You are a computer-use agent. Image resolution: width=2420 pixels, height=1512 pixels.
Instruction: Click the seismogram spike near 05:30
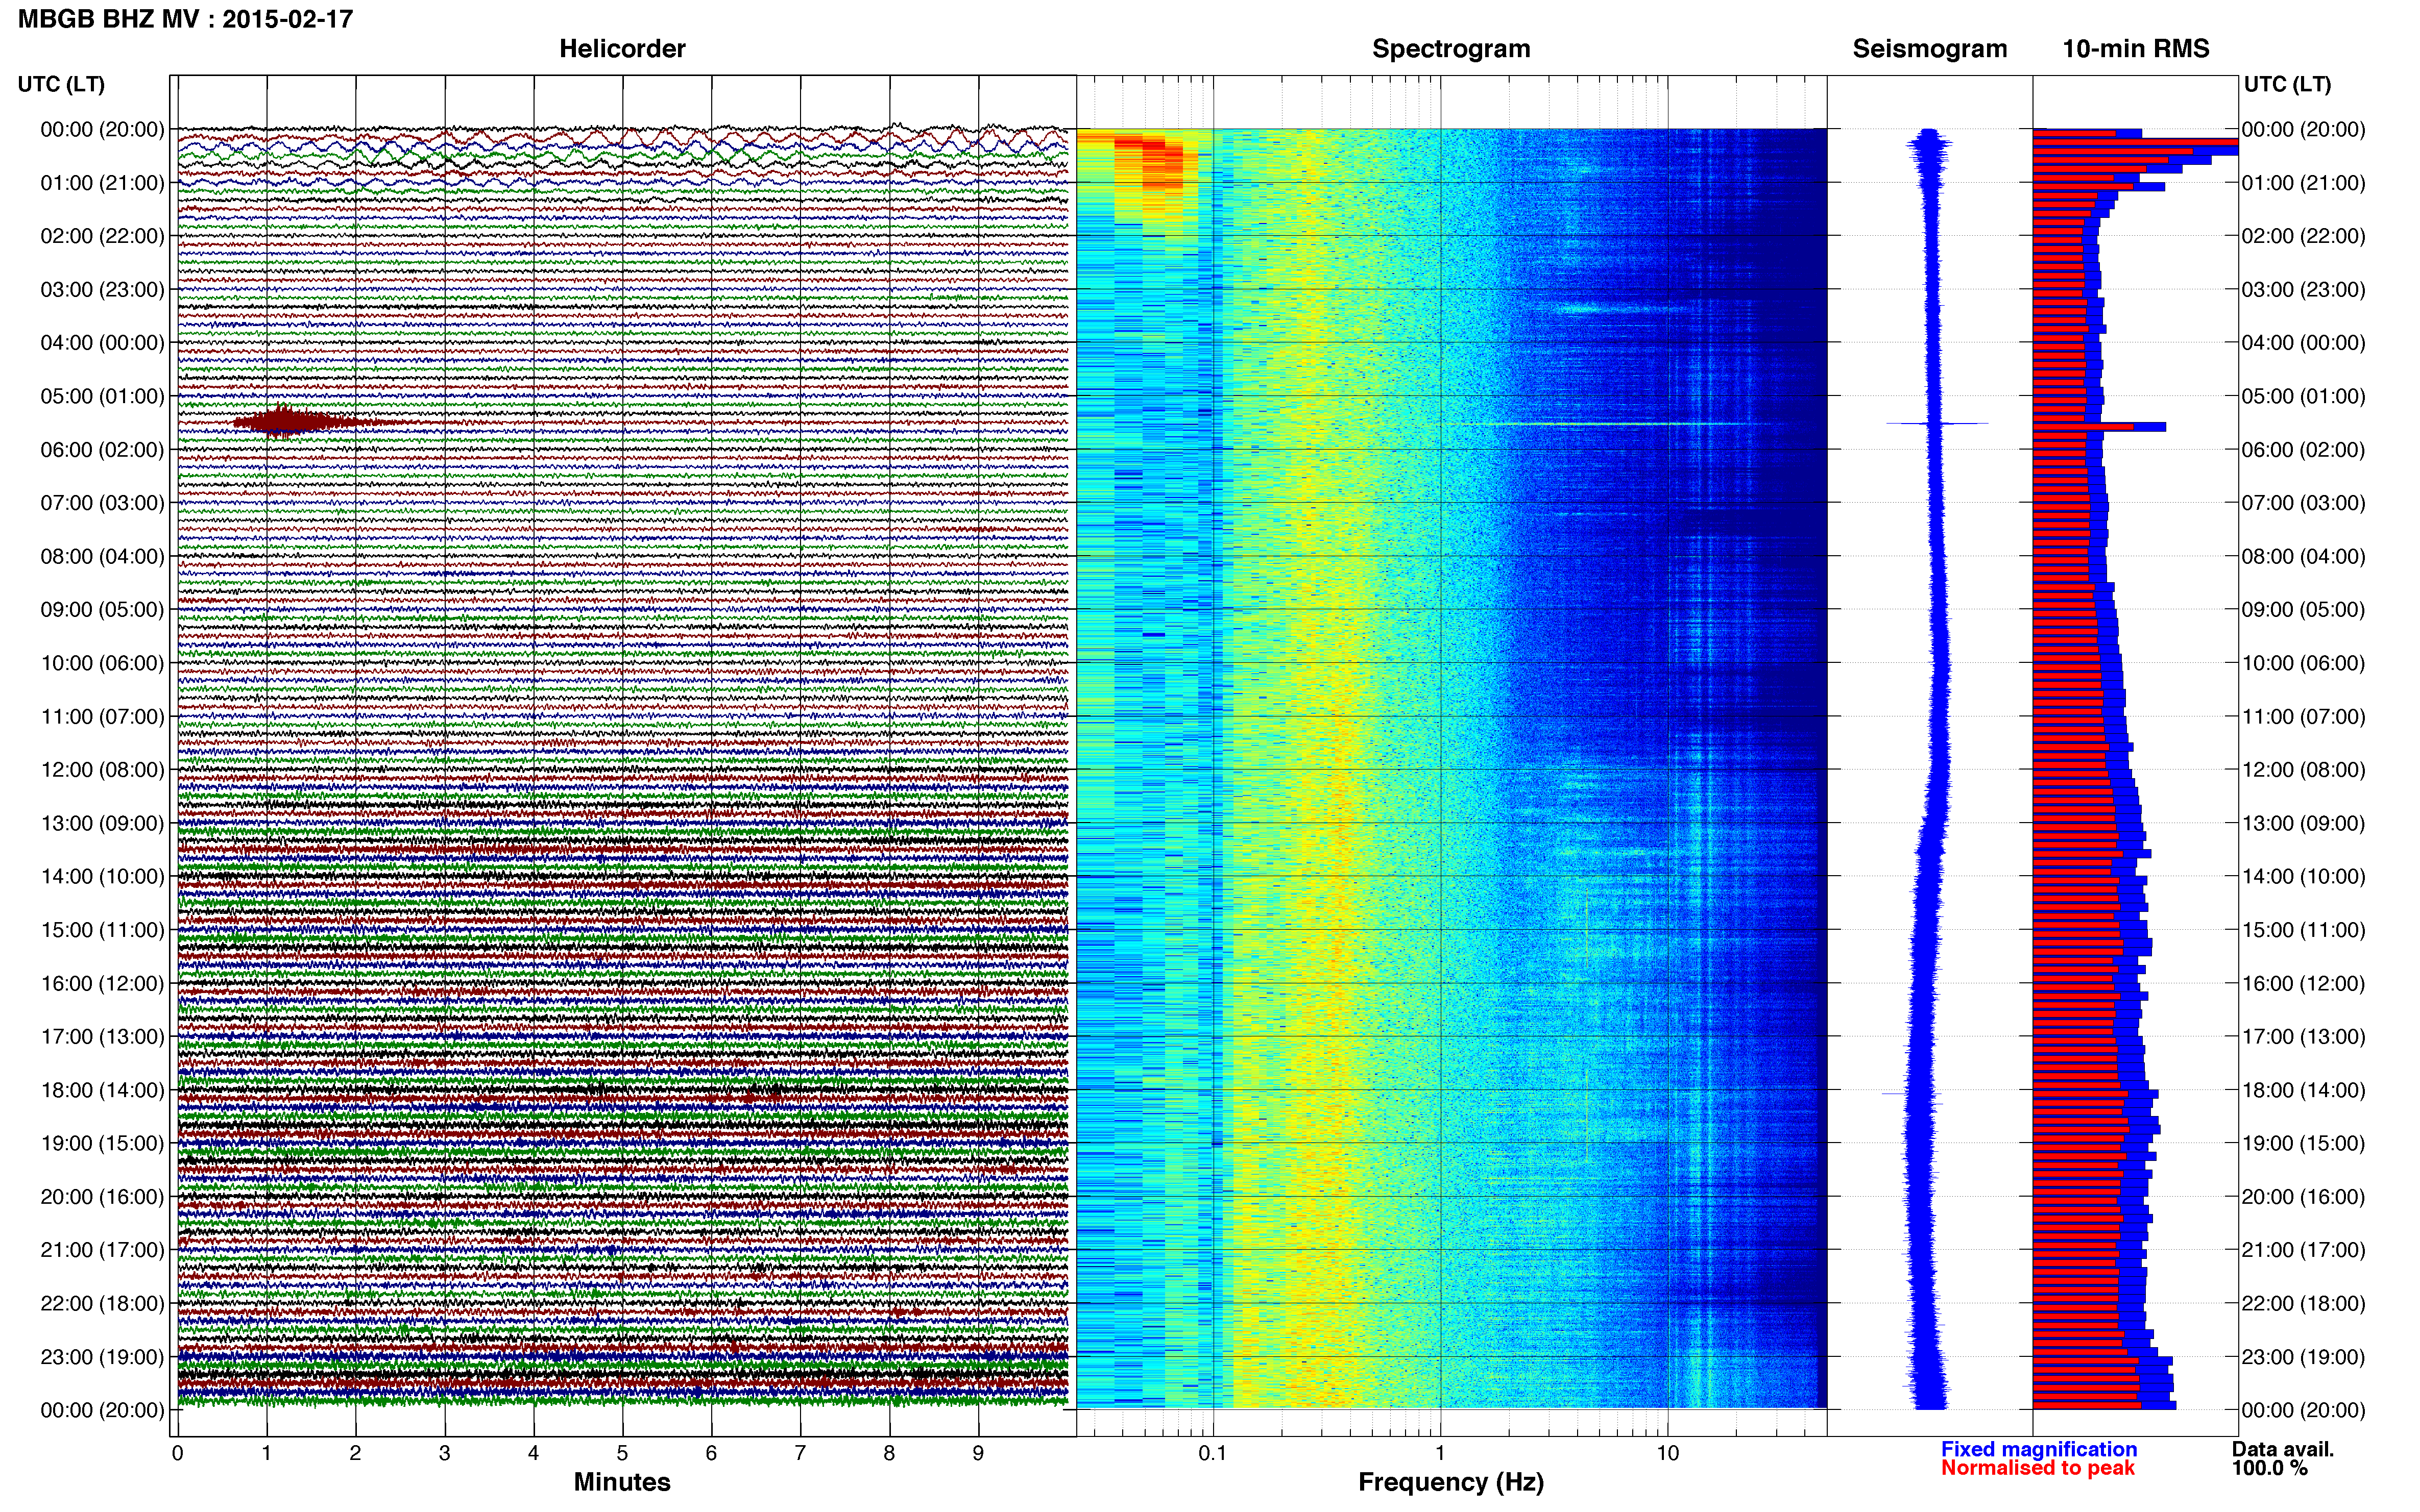[x=1937, y=423]
